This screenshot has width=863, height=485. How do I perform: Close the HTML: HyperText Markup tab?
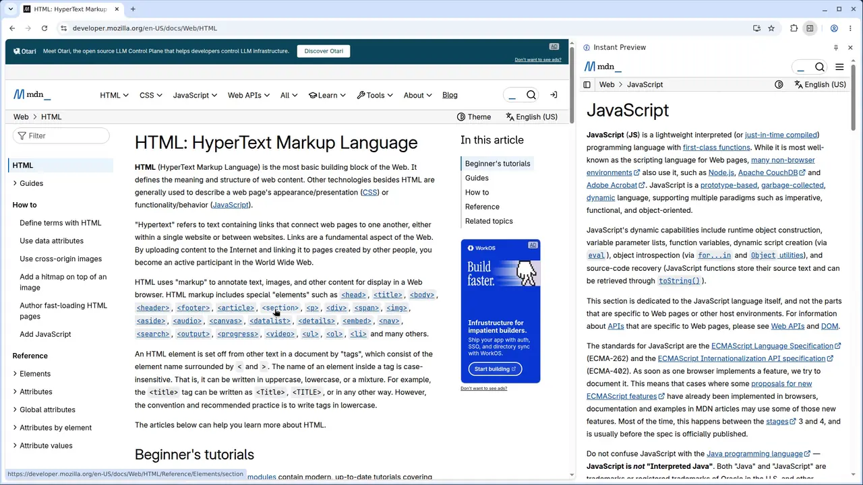point(117,9)
